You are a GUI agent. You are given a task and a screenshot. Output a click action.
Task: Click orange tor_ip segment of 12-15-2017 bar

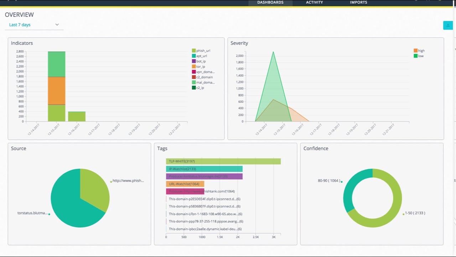click(57, 91)
